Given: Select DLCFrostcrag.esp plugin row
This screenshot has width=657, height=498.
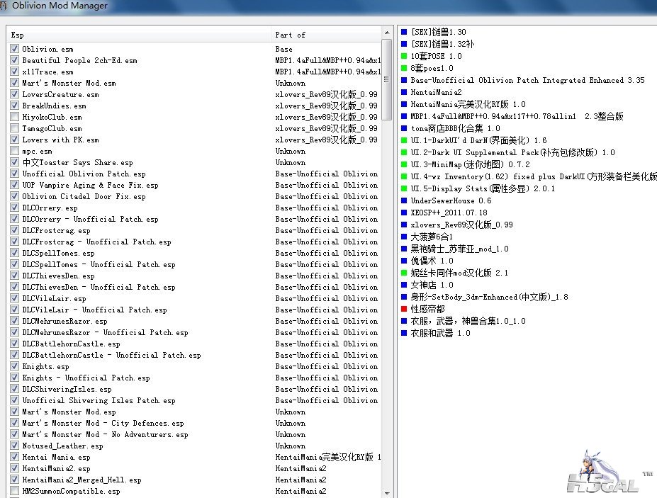Looking at the screenshot, I should pos(194,230).
